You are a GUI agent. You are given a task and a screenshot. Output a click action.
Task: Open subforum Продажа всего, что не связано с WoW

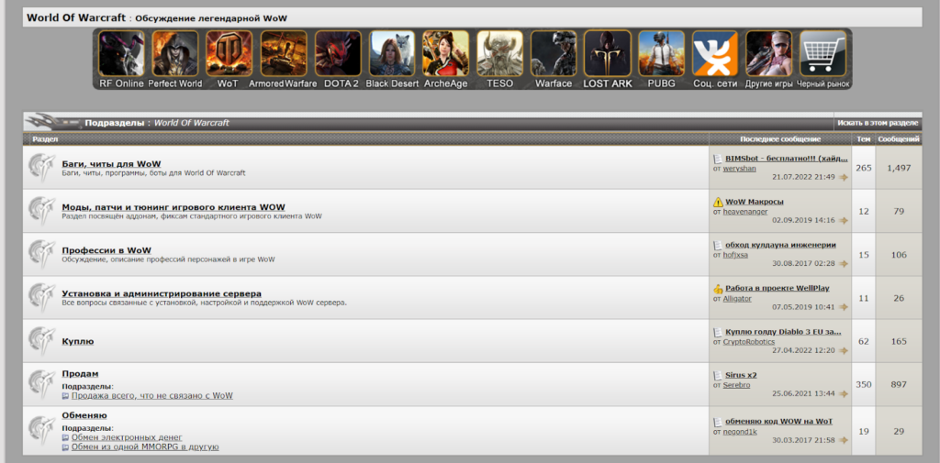click(x=151, y=396)
